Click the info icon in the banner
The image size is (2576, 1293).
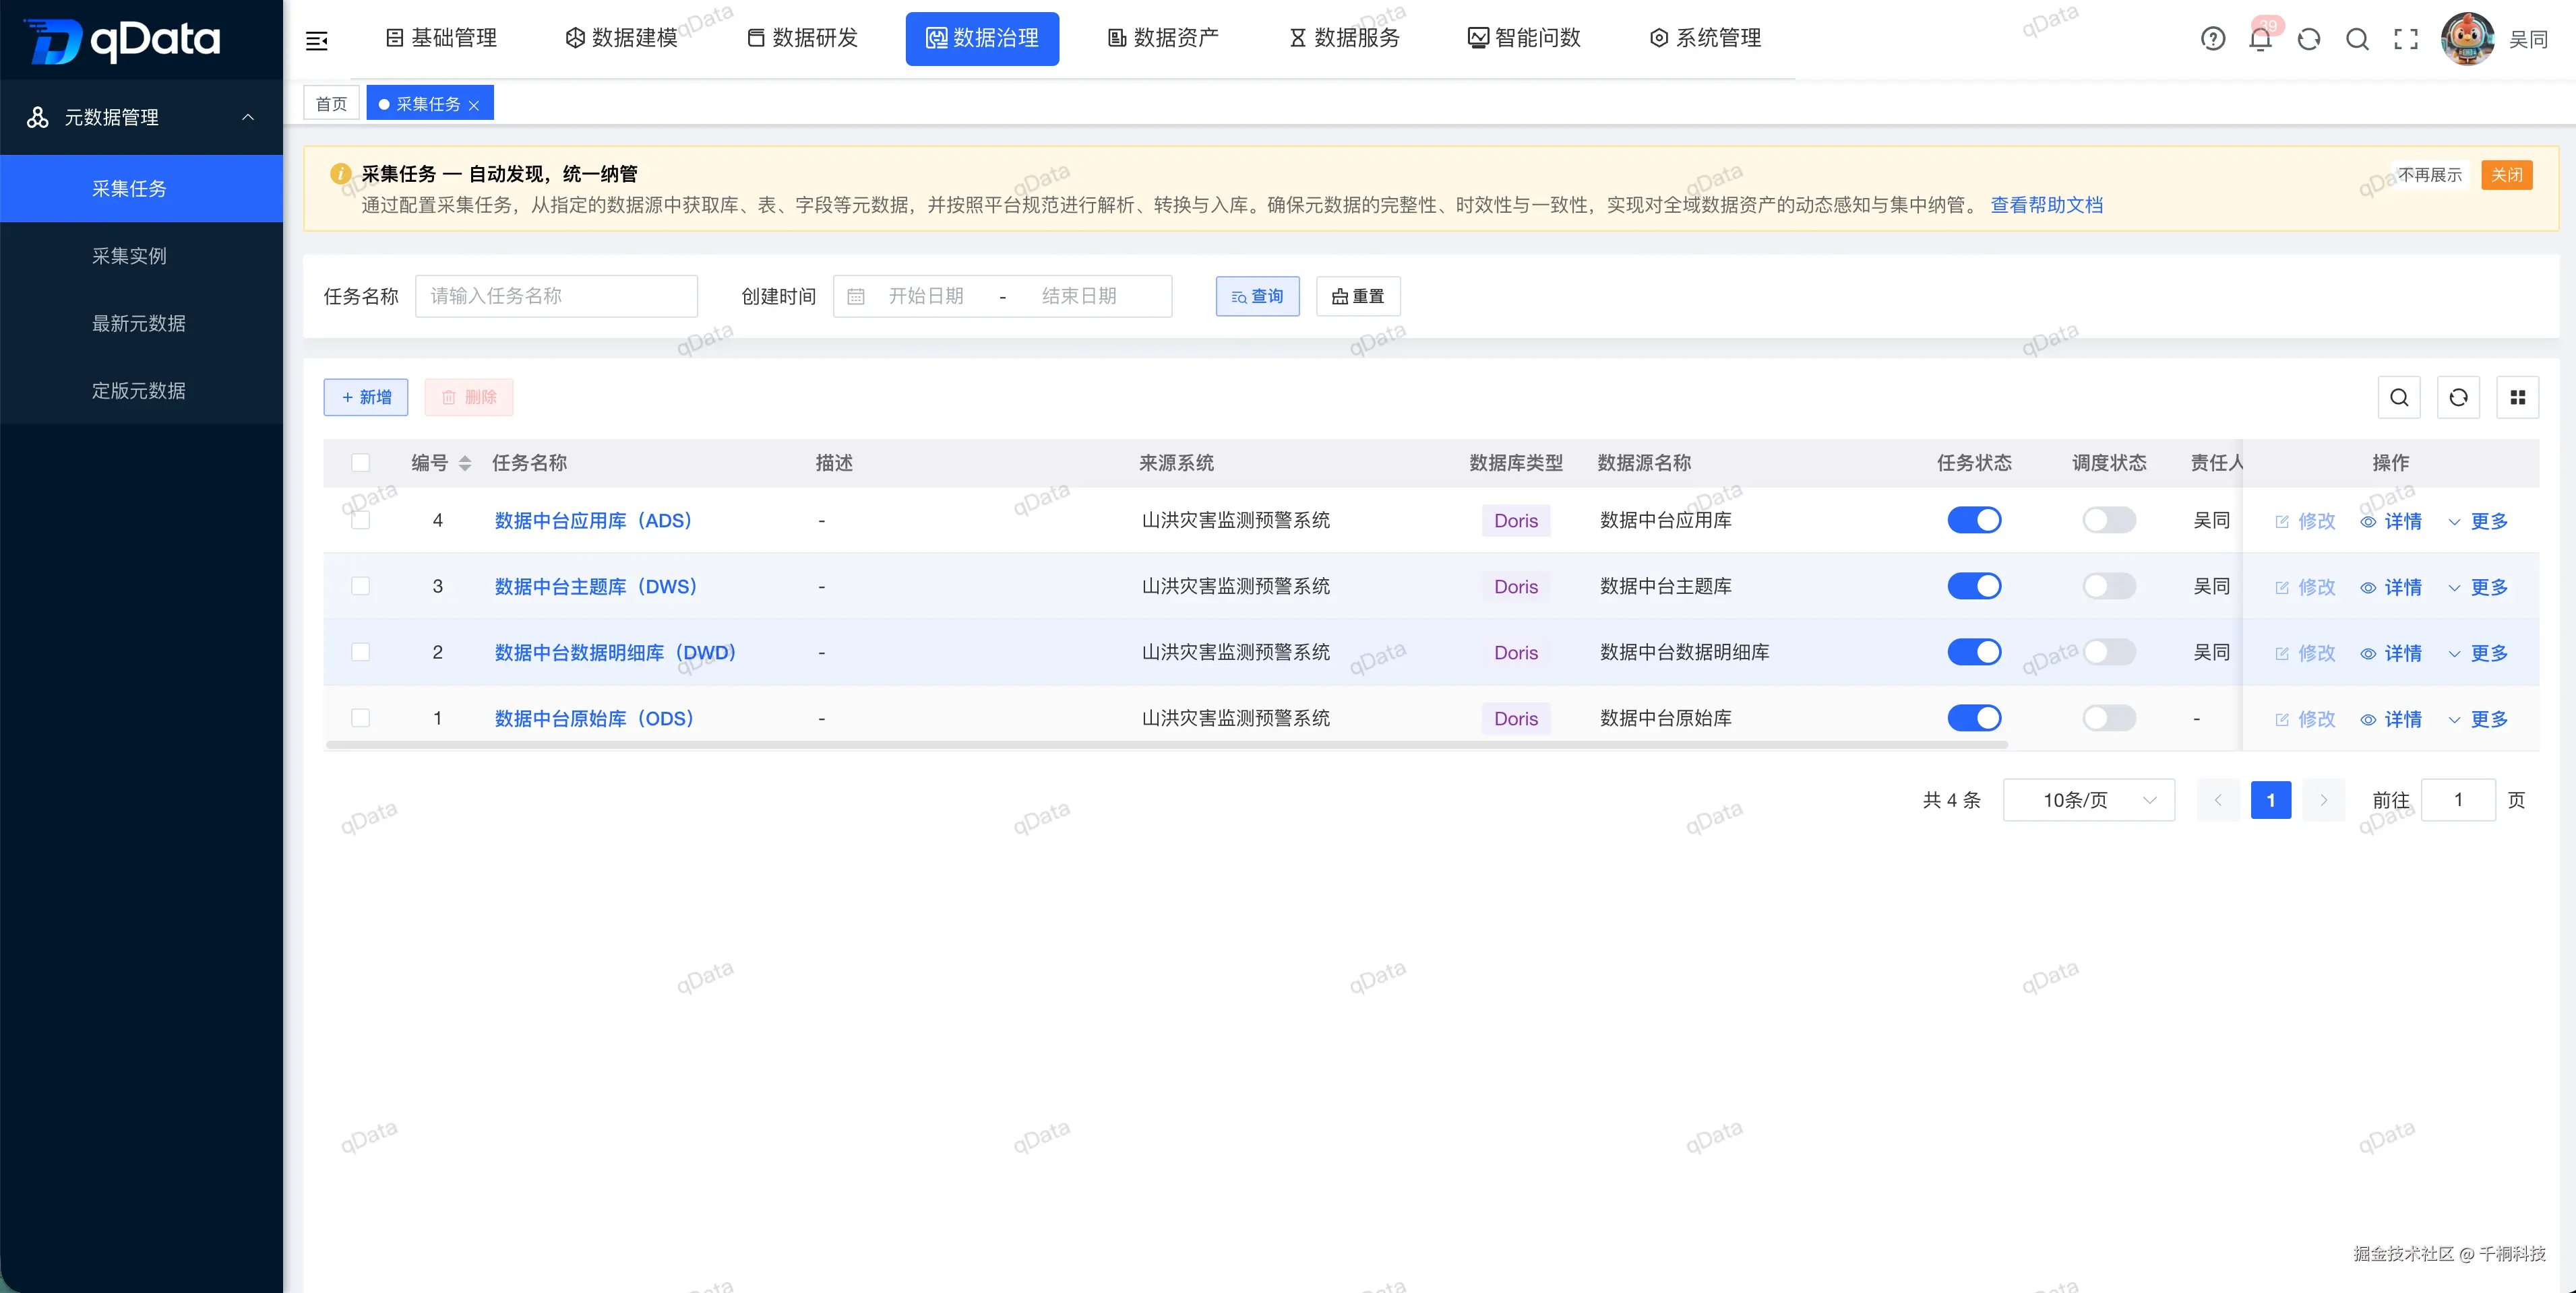(x=340, y=174)
